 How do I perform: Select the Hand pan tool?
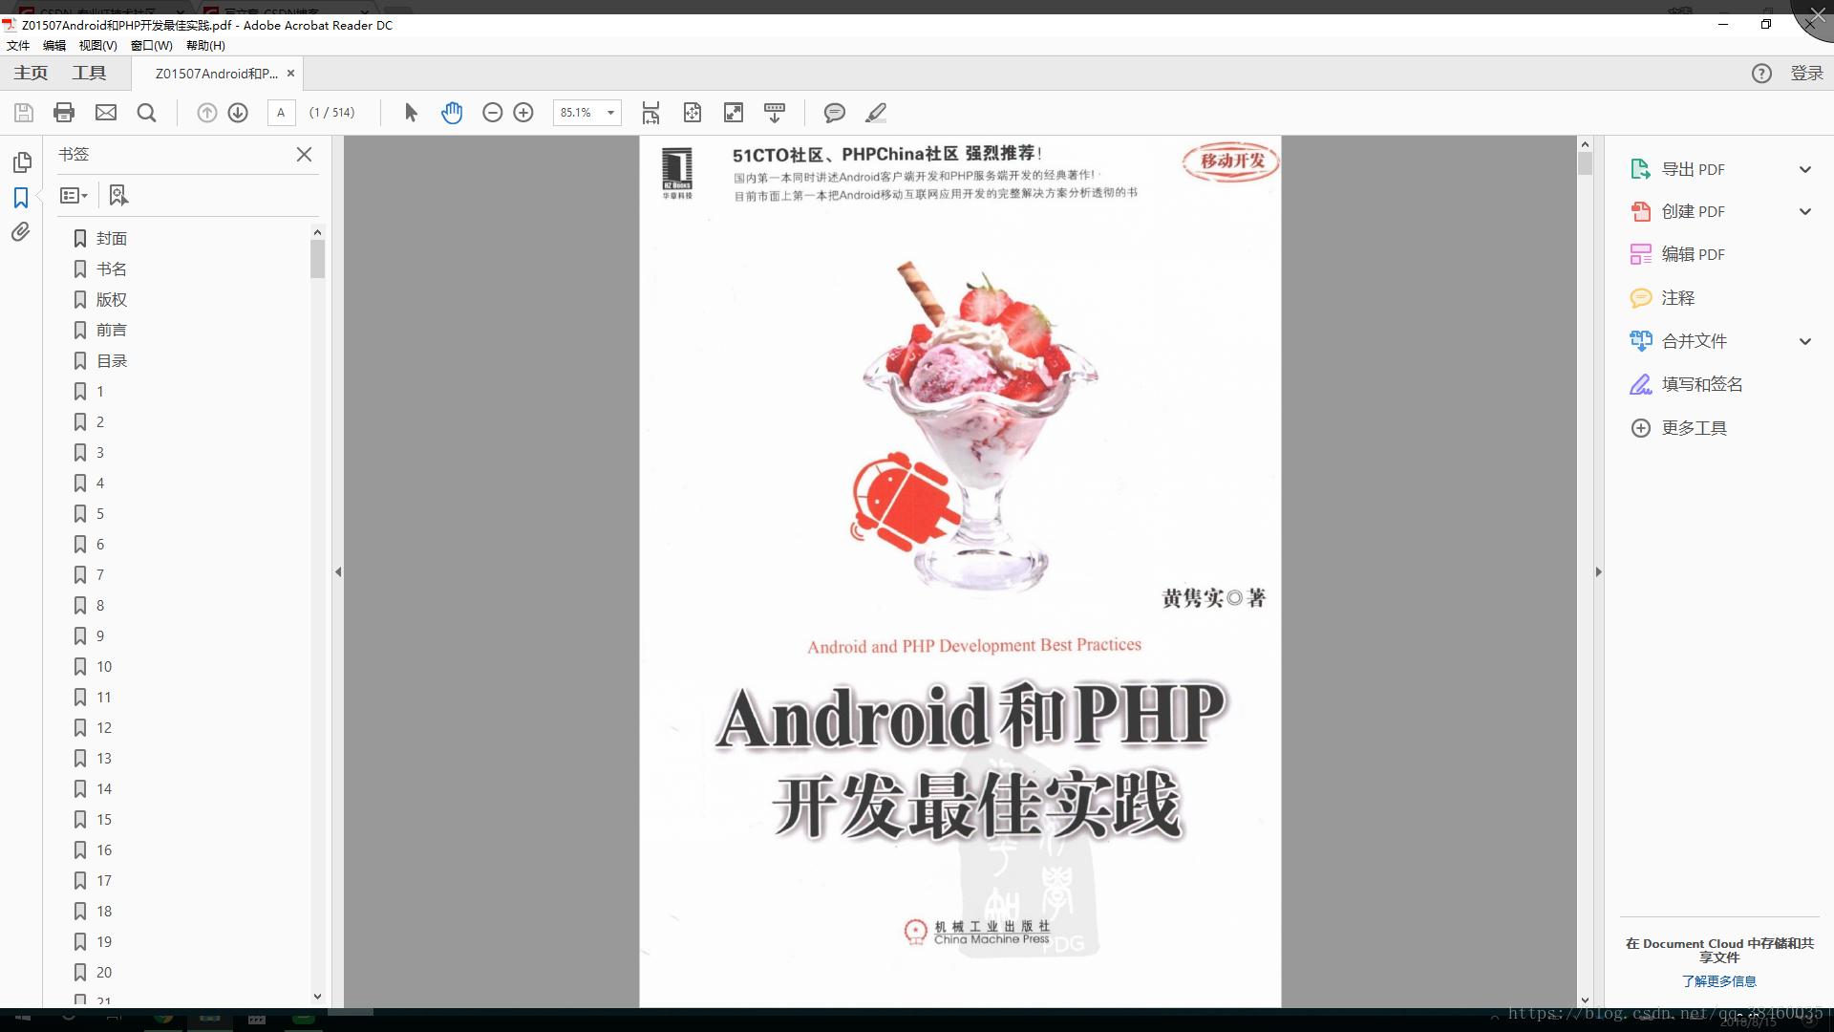452,113
